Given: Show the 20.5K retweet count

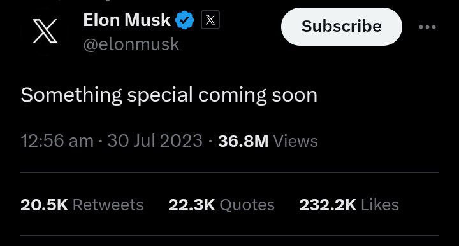Looking at the screenshot, I should [44, 205].
